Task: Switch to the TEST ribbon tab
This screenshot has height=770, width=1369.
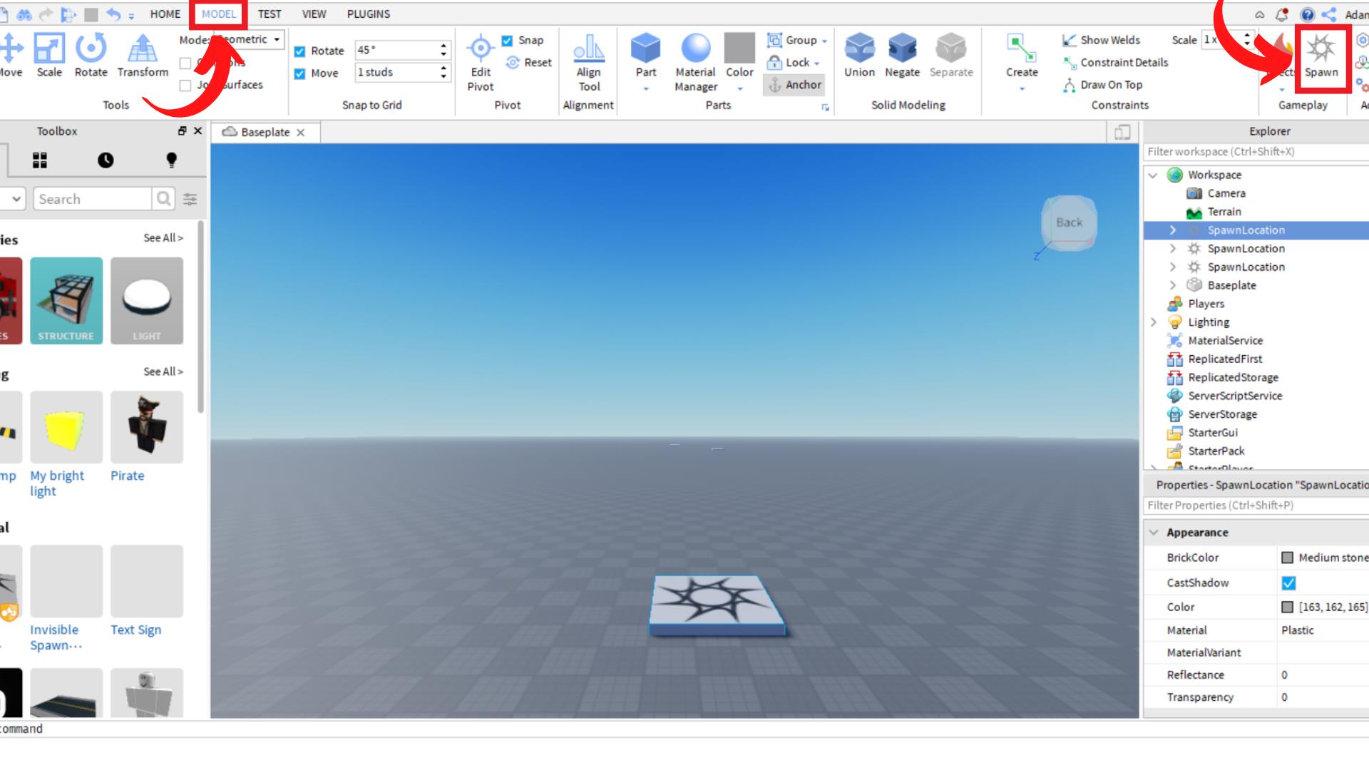Action: point(270,14)
